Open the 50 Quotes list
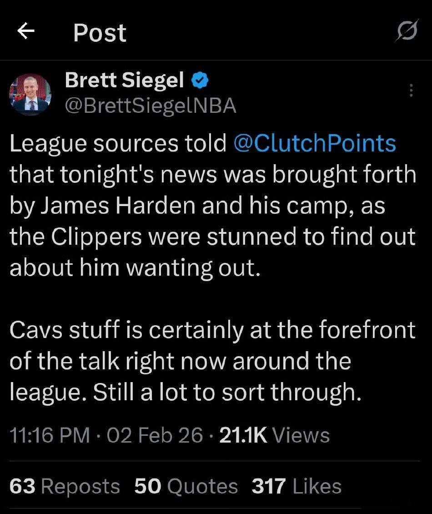432x514 pixels. point(186,486)
